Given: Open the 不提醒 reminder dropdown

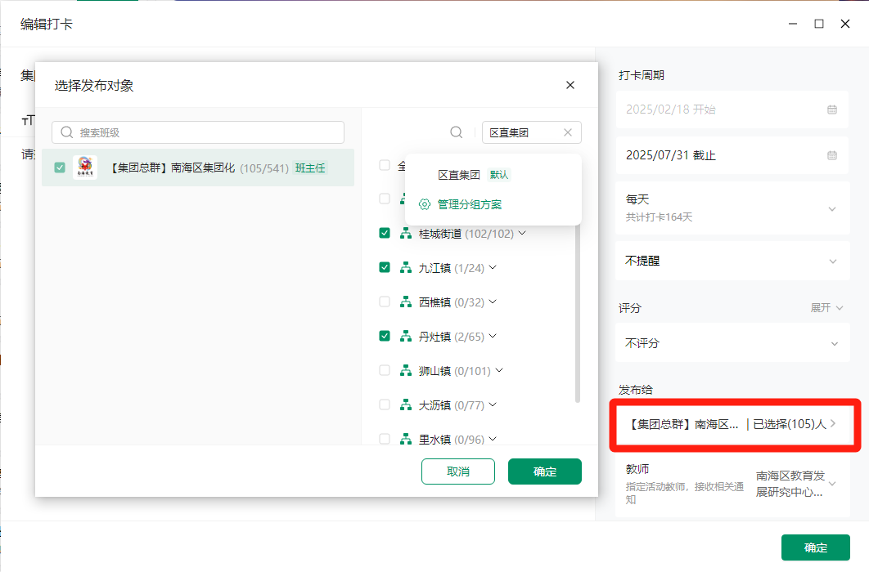Looking at the screenshot, I should [732, 261].
